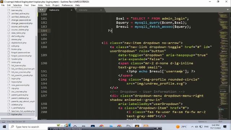The image size is (231, 130).
Task: Open digitalclock.php in the sidebar
Action: [x=19, y=43]
